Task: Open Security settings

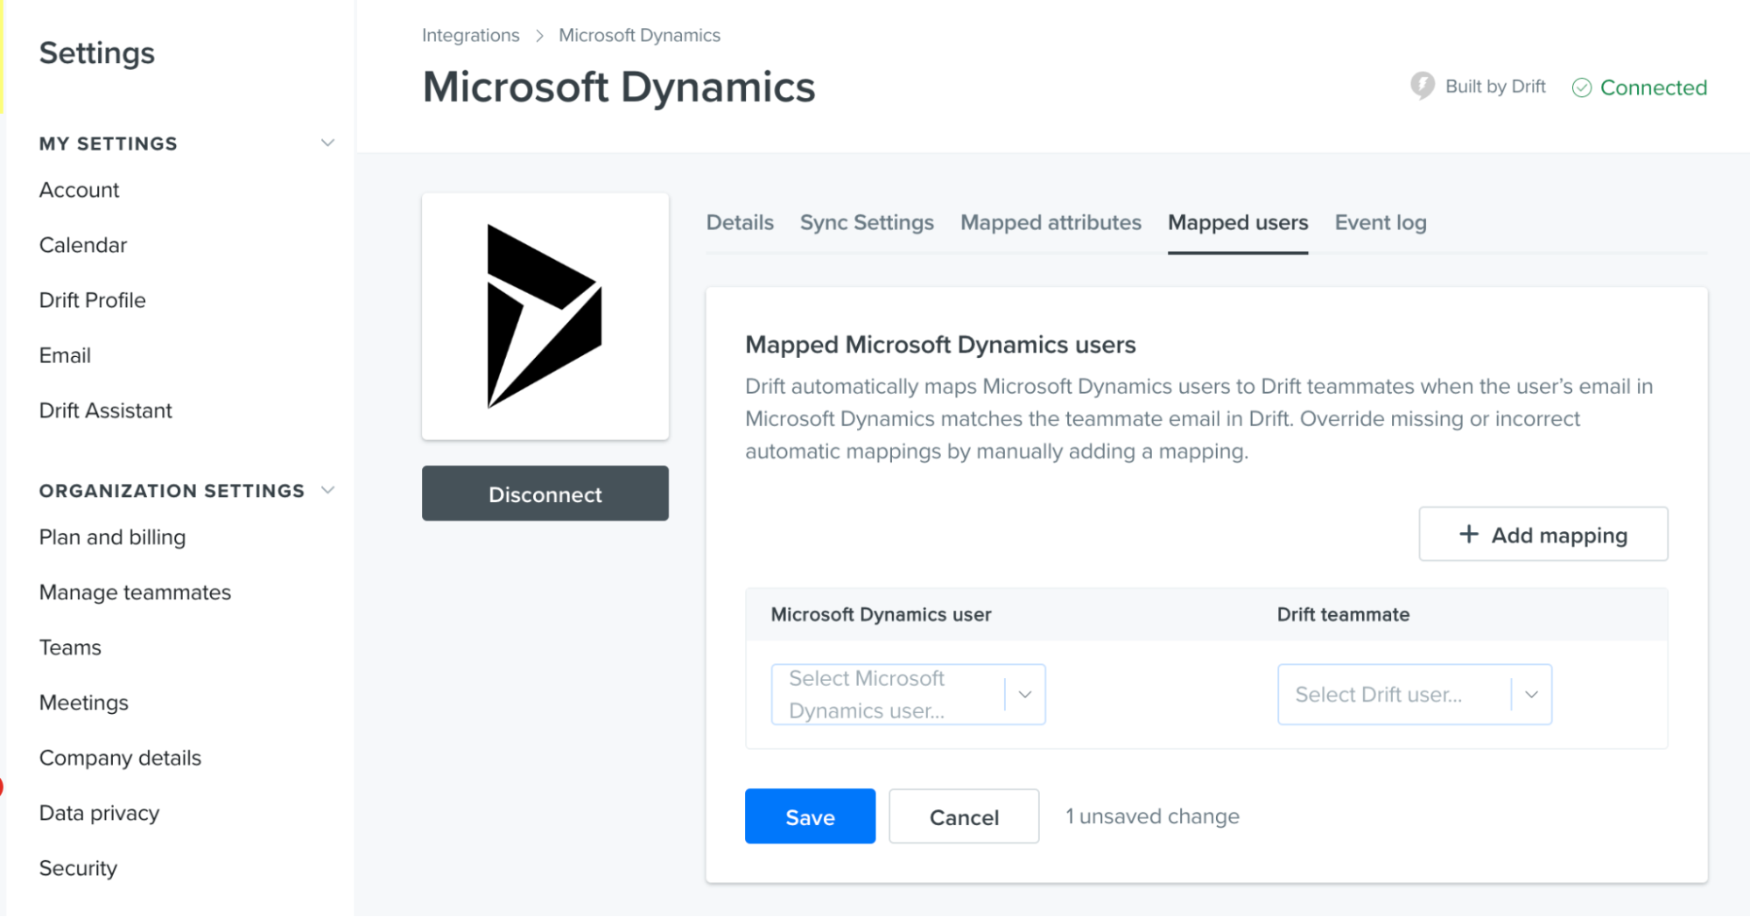Action: pyautogui.click(x=78, y=868)
